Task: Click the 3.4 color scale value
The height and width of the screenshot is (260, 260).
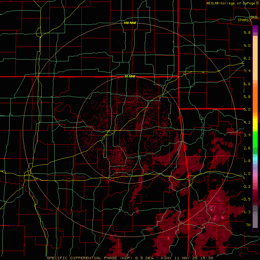Action: (x=247, y=135)
